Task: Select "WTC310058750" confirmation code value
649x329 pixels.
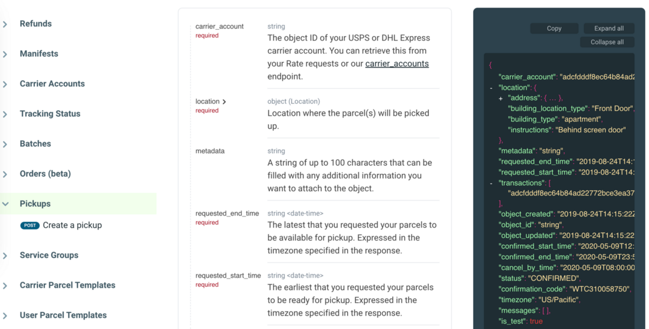Action: coord(600,289)
